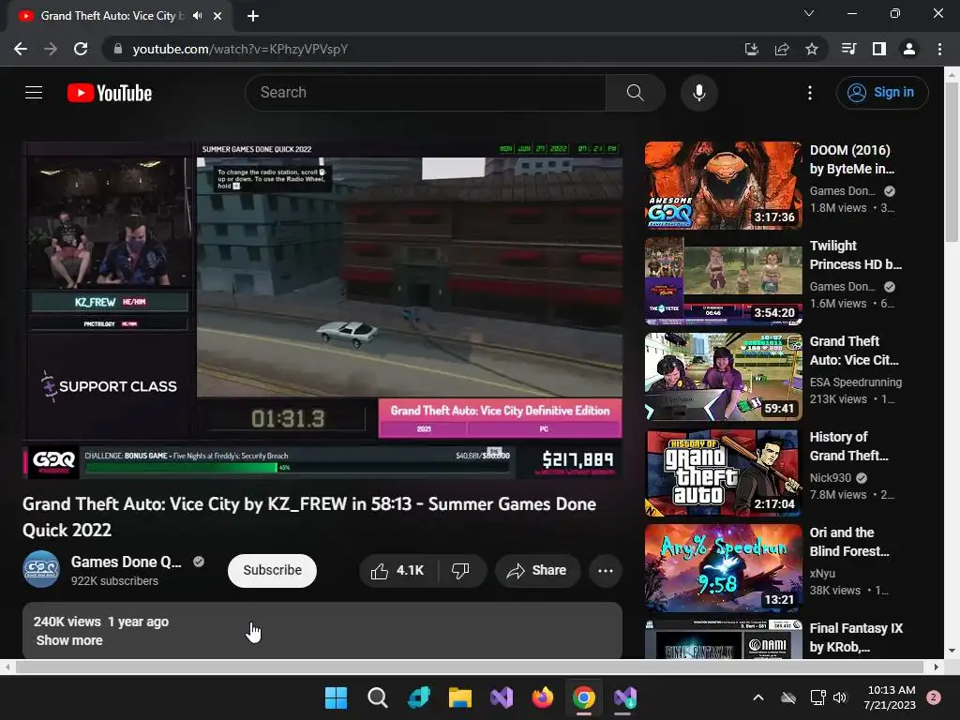Open Games Done Quick channel avatar
The image size is (960, 720).
pos(41,569)
